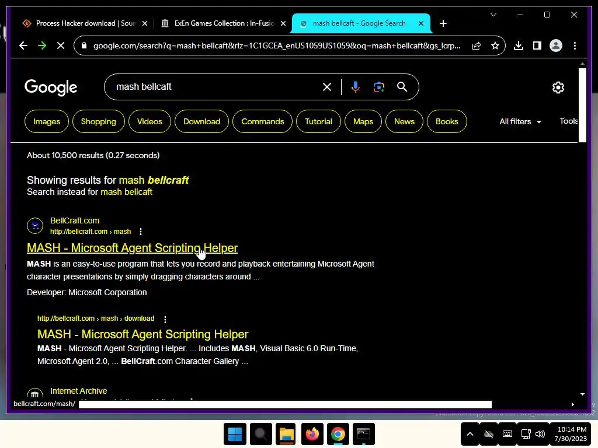
Task: Open Google quick settings gear
Action: click(x=558, y=87)
